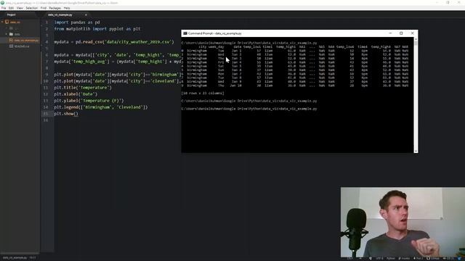The width and height of the screenshot is (465, 261).
Task: Select the Project tab in the tree view
Action: tap(12, 14)
